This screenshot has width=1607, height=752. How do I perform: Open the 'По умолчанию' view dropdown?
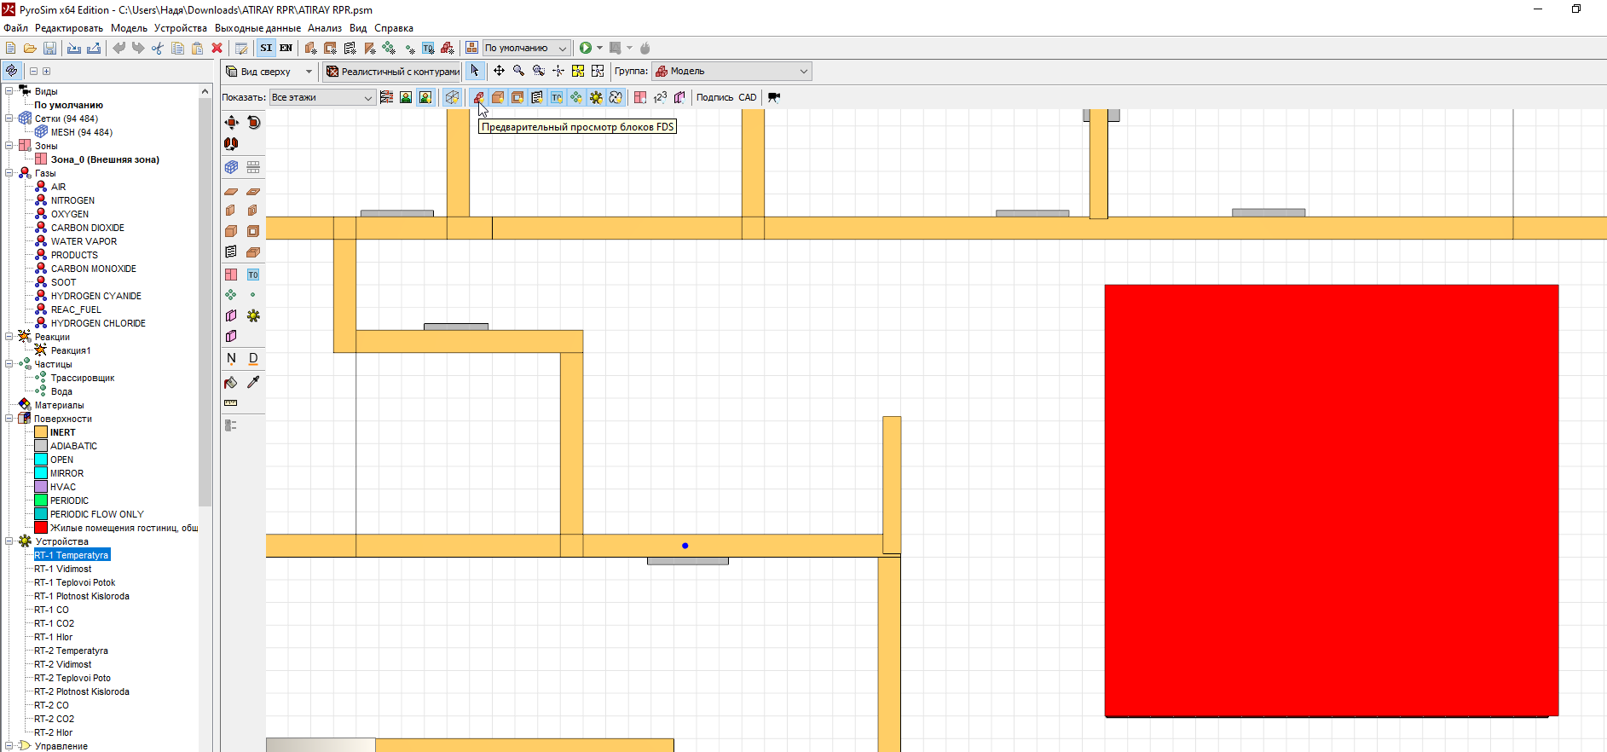click(x=526, y=49)
